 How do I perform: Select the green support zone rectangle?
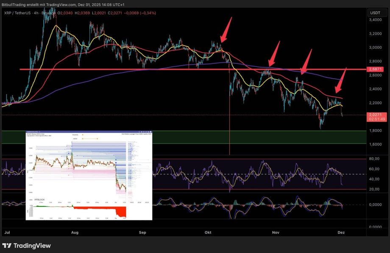(254, 137)
